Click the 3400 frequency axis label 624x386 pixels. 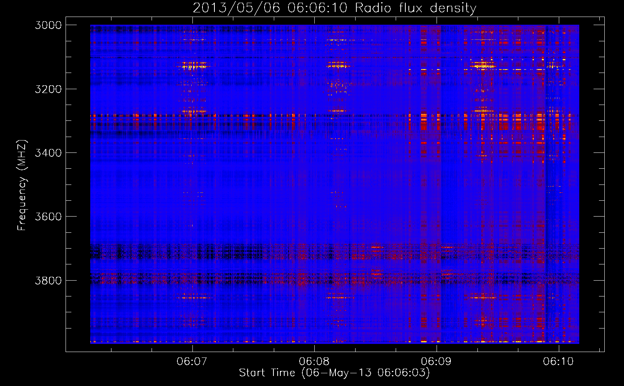coord(48,152)
